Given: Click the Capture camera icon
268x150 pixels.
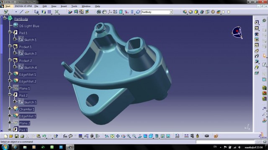Looking at the screenshot, I should (x=206, y=136).
